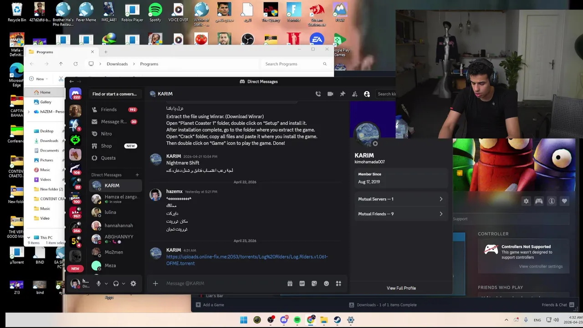
Task: Open the Windows Start menu
Action: point(244,320)
